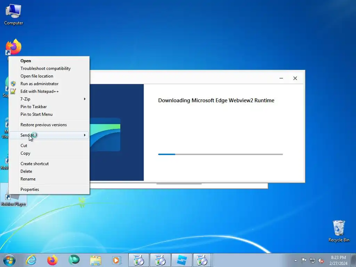Choose Rename in the context menu
The image size is (356, 267).
[49, 179]
